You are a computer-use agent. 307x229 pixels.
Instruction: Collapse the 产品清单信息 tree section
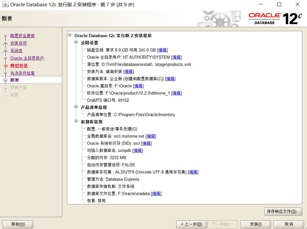point(76,107)
